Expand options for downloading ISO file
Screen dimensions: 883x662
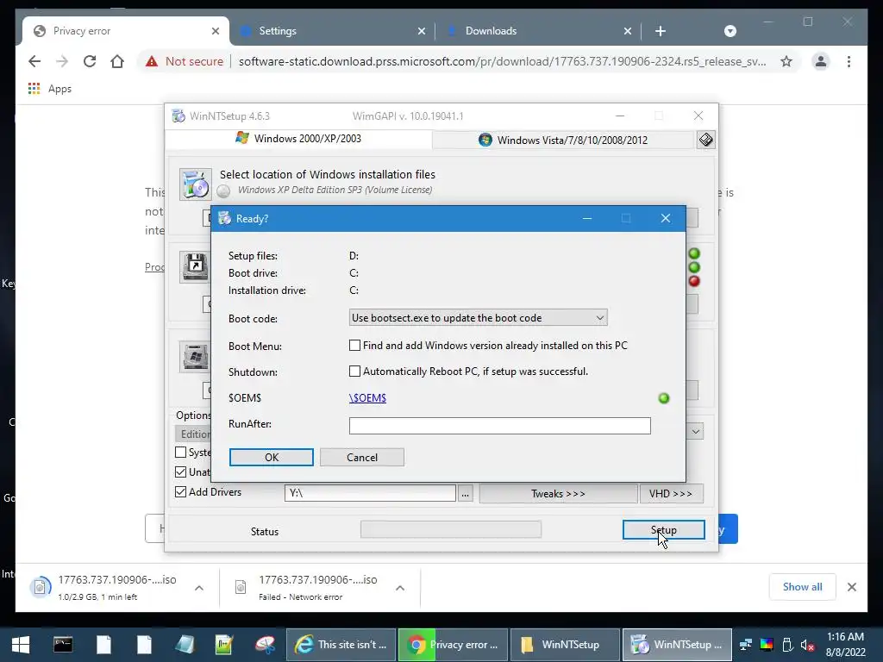[x=199, y=588]
